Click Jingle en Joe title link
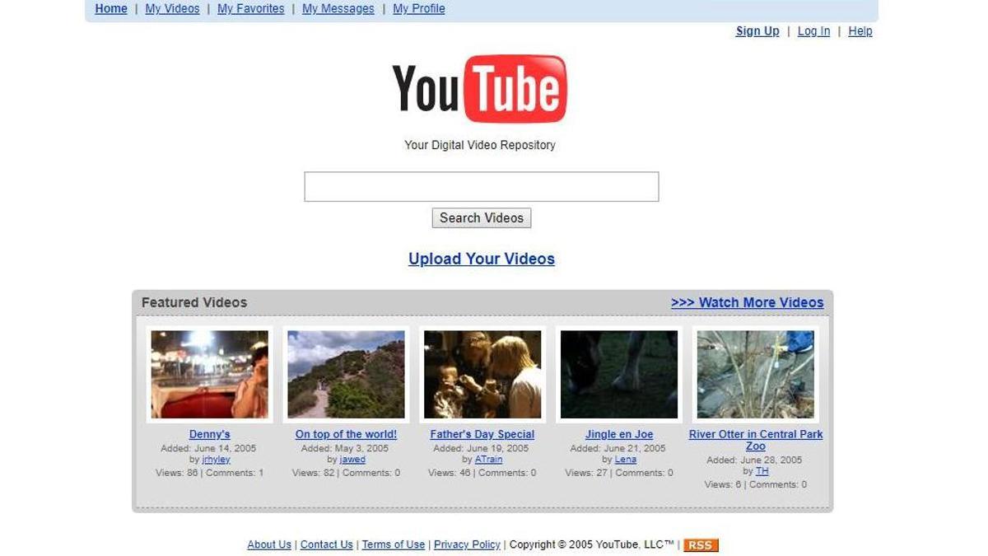The image size is (988, 556). 619,434
